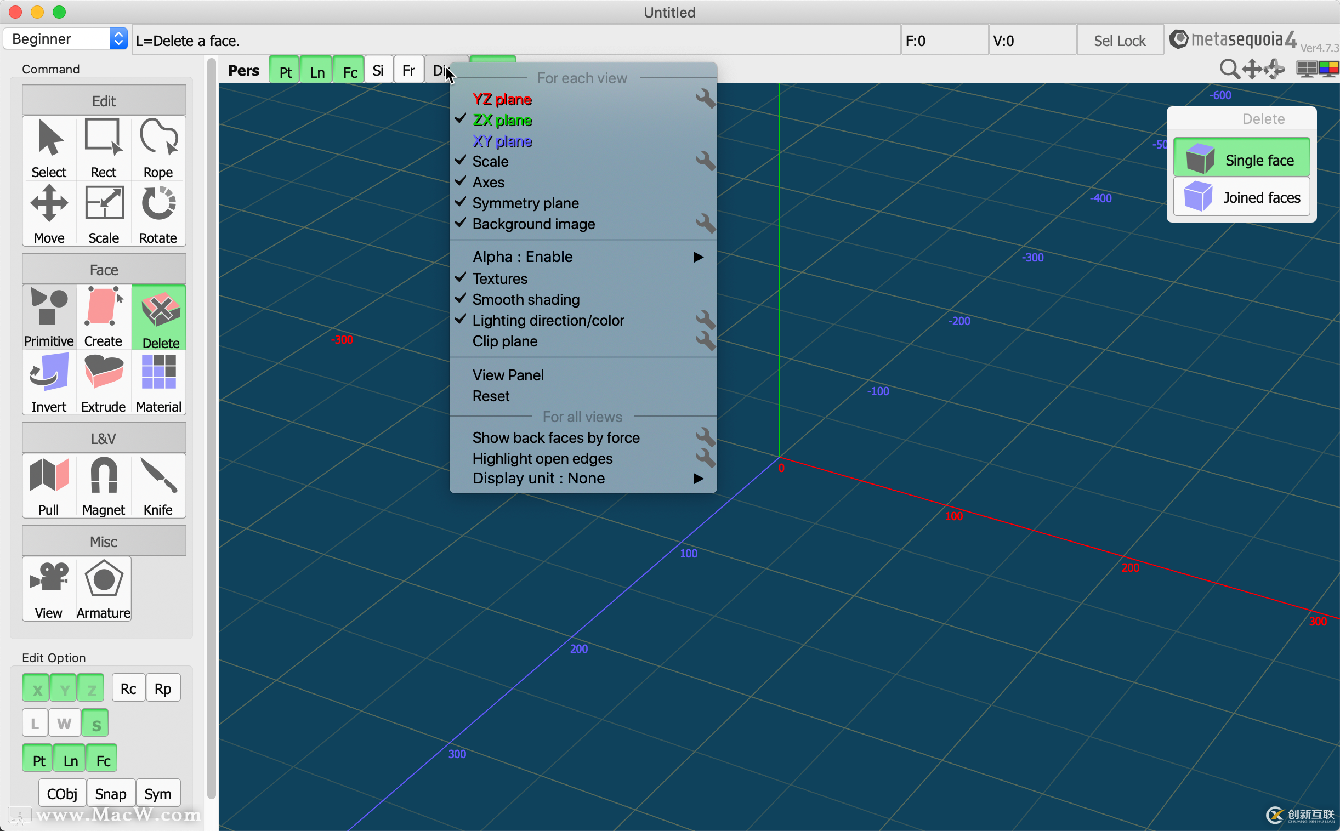
Task: Open the Beginner mode dropdown
Action: pyautogui.click(x=65, y=39)
